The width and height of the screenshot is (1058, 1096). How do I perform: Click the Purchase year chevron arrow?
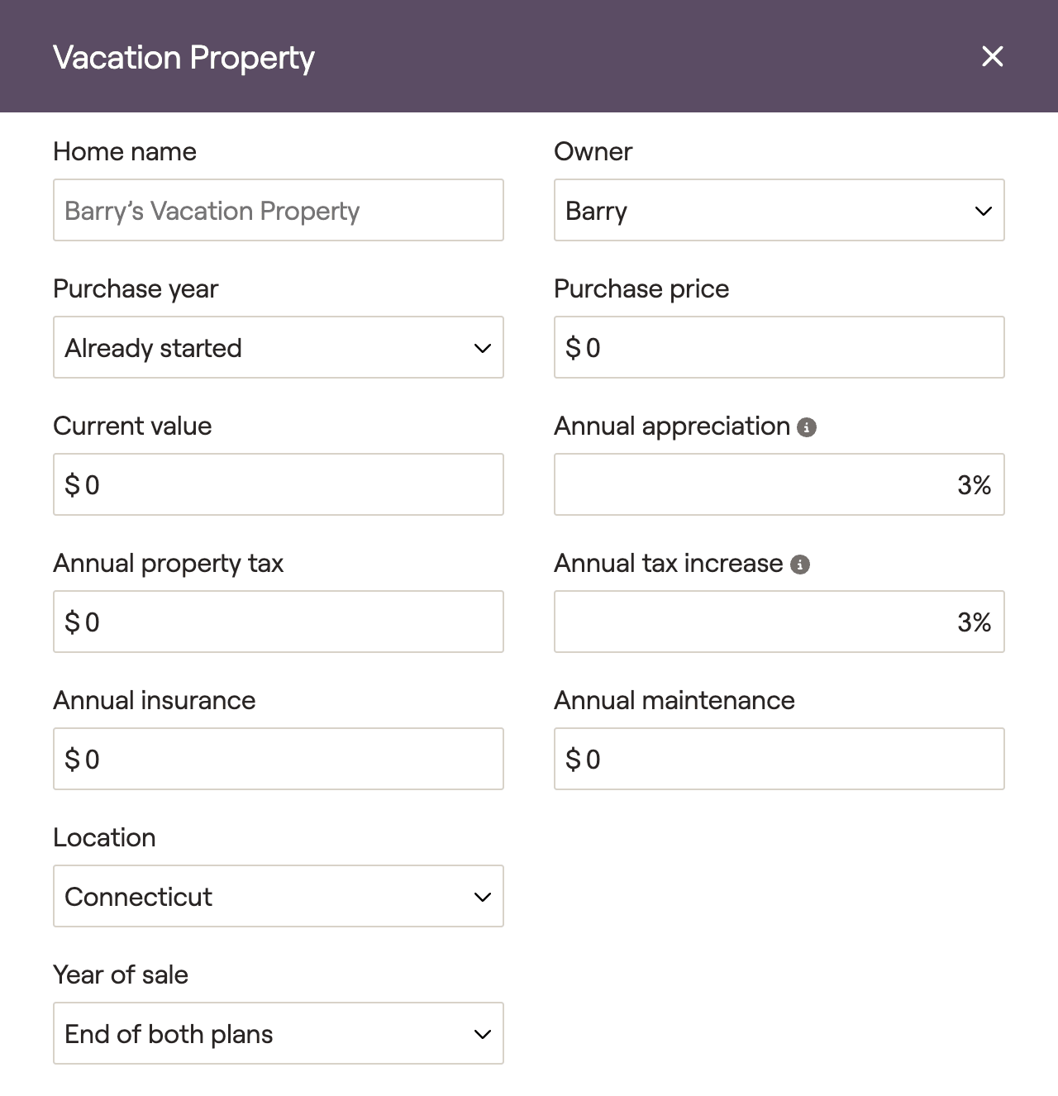(x=483, y=348)
